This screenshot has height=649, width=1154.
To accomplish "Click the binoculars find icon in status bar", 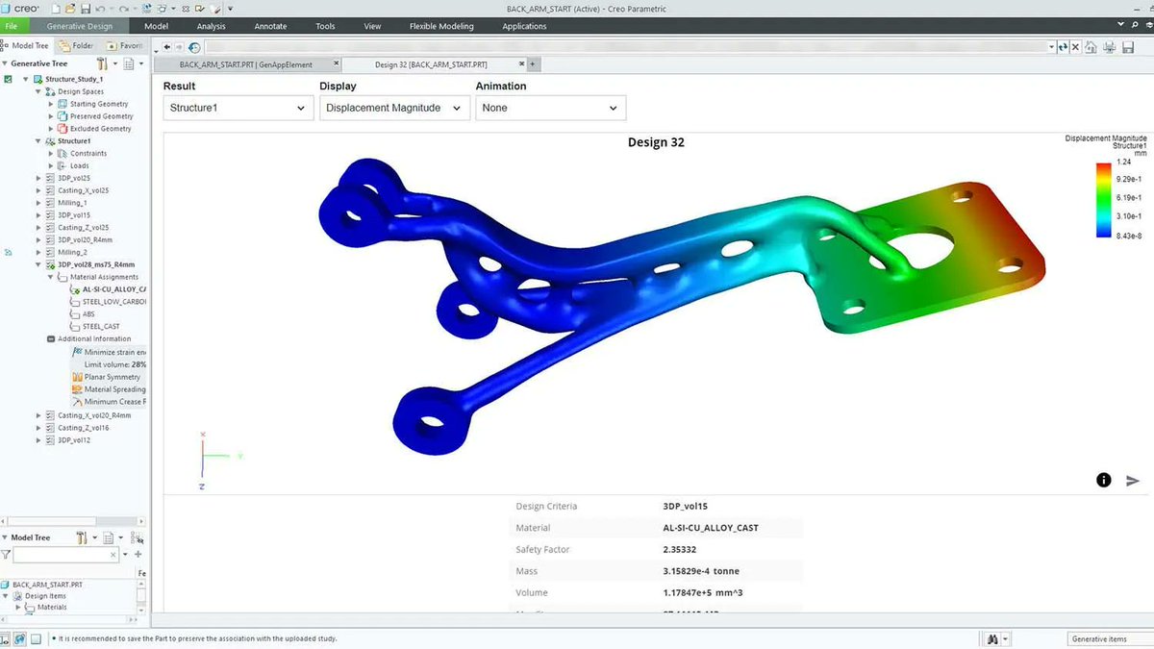I will click(992, 638).
